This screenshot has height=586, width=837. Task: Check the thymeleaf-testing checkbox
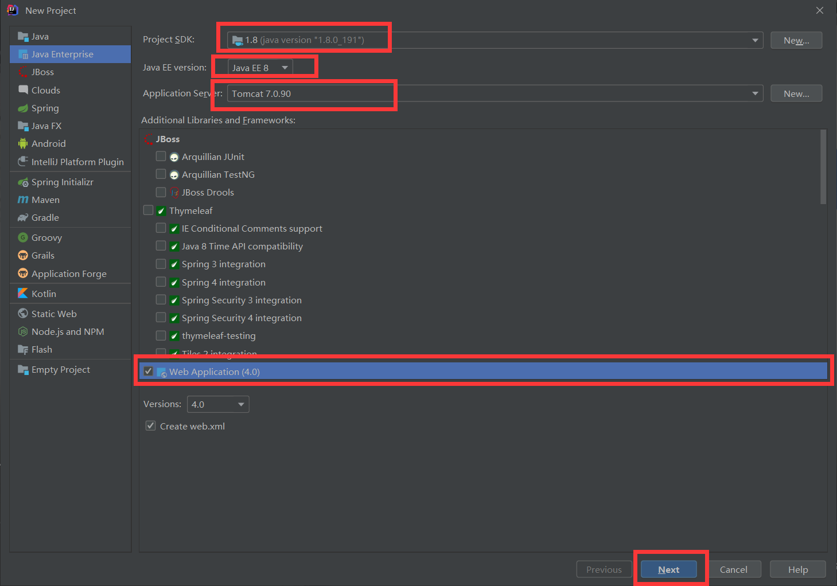tap(161, 335)
